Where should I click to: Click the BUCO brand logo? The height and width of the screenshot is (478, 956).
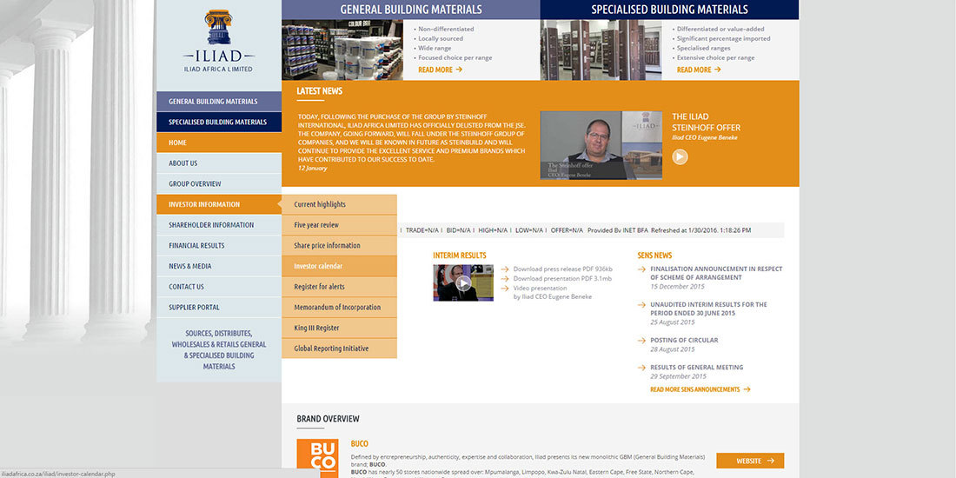(317, 458)
